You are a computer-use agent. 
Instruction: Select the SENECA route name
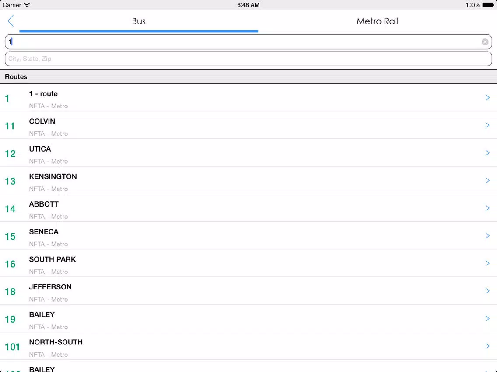44,232
